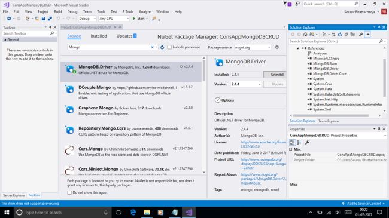
Task: Collapse the General group in Toolbox
Action: (x=5, y=39)
